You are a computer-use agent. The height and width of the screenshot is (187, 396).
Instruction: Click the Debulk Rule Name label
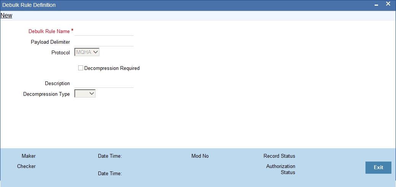pos(49,32)
